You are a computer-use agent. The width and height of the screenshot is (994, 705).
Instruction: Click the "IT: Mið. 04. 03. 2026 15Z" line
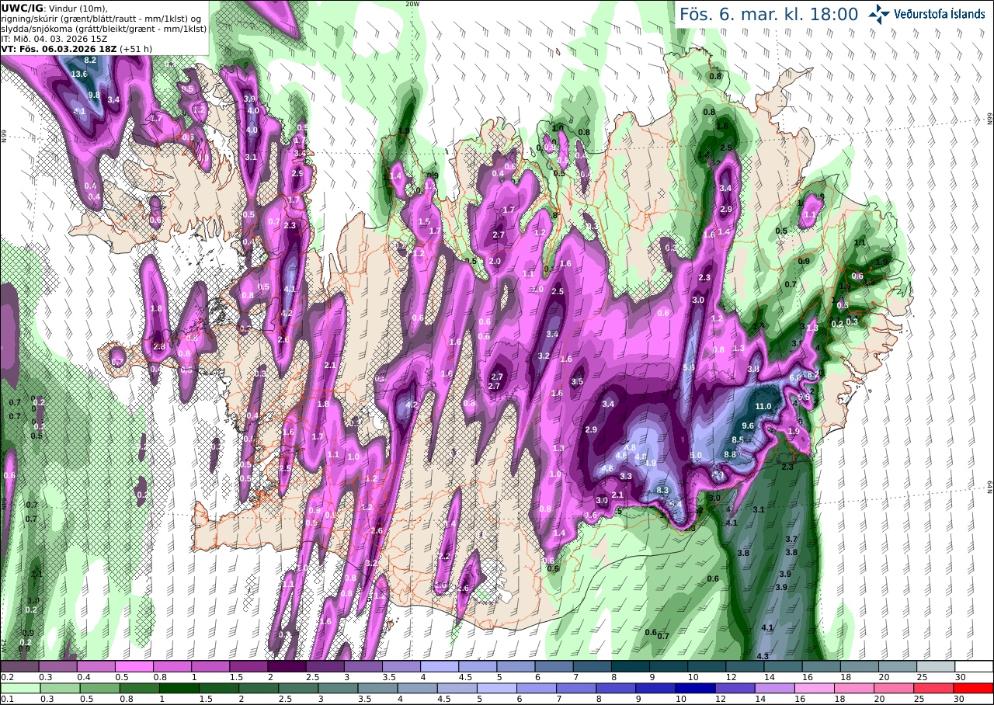point(54,38)
